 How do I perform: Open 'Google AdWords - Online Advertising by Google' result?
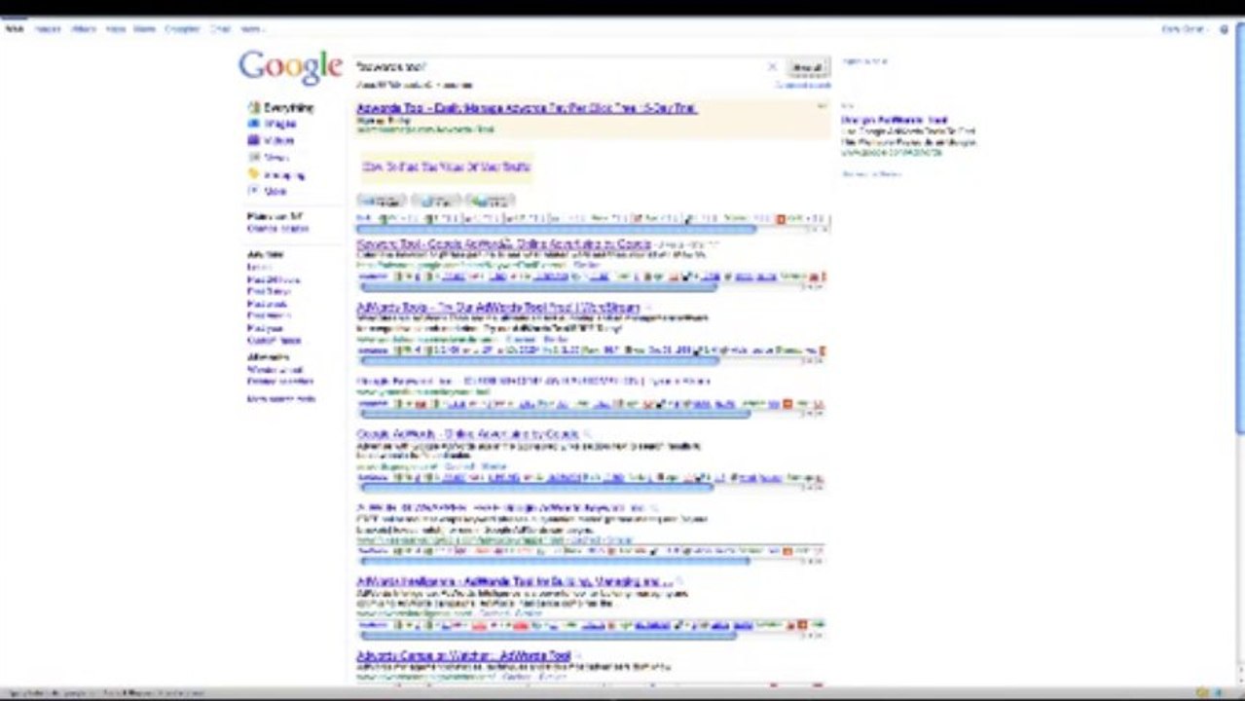pos(467,433)
